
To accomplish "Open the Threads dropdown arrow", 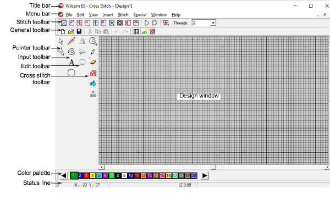I will pos(213,23).
